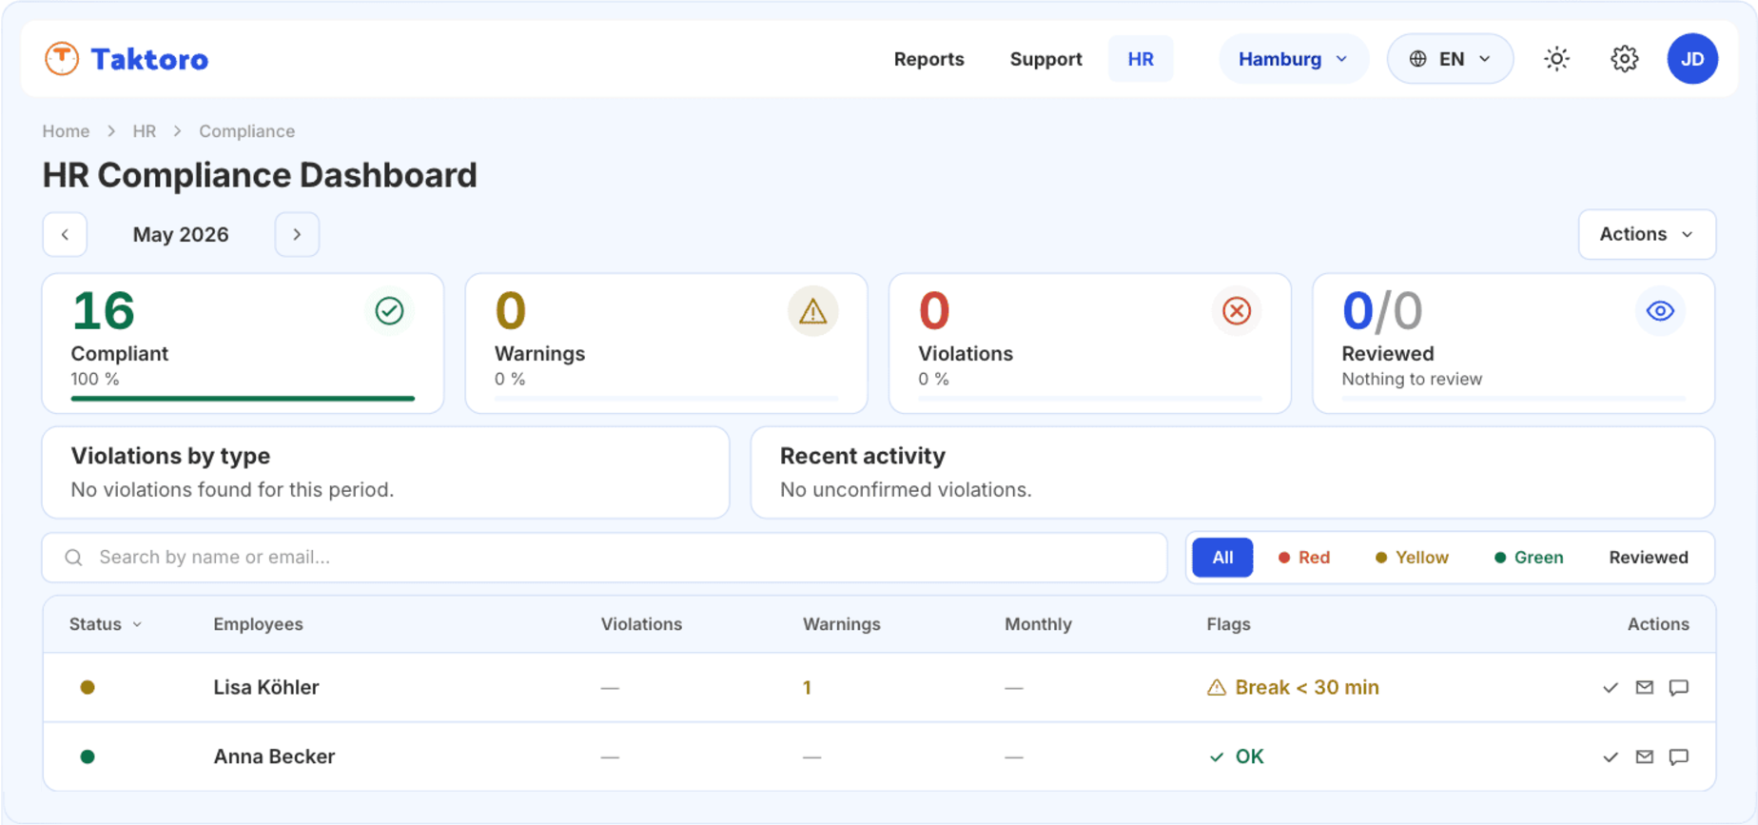Open the EN language dropdown
Image resolution: width=1758 pixels, height=825 pixels.
click(x=1450, y=59)
